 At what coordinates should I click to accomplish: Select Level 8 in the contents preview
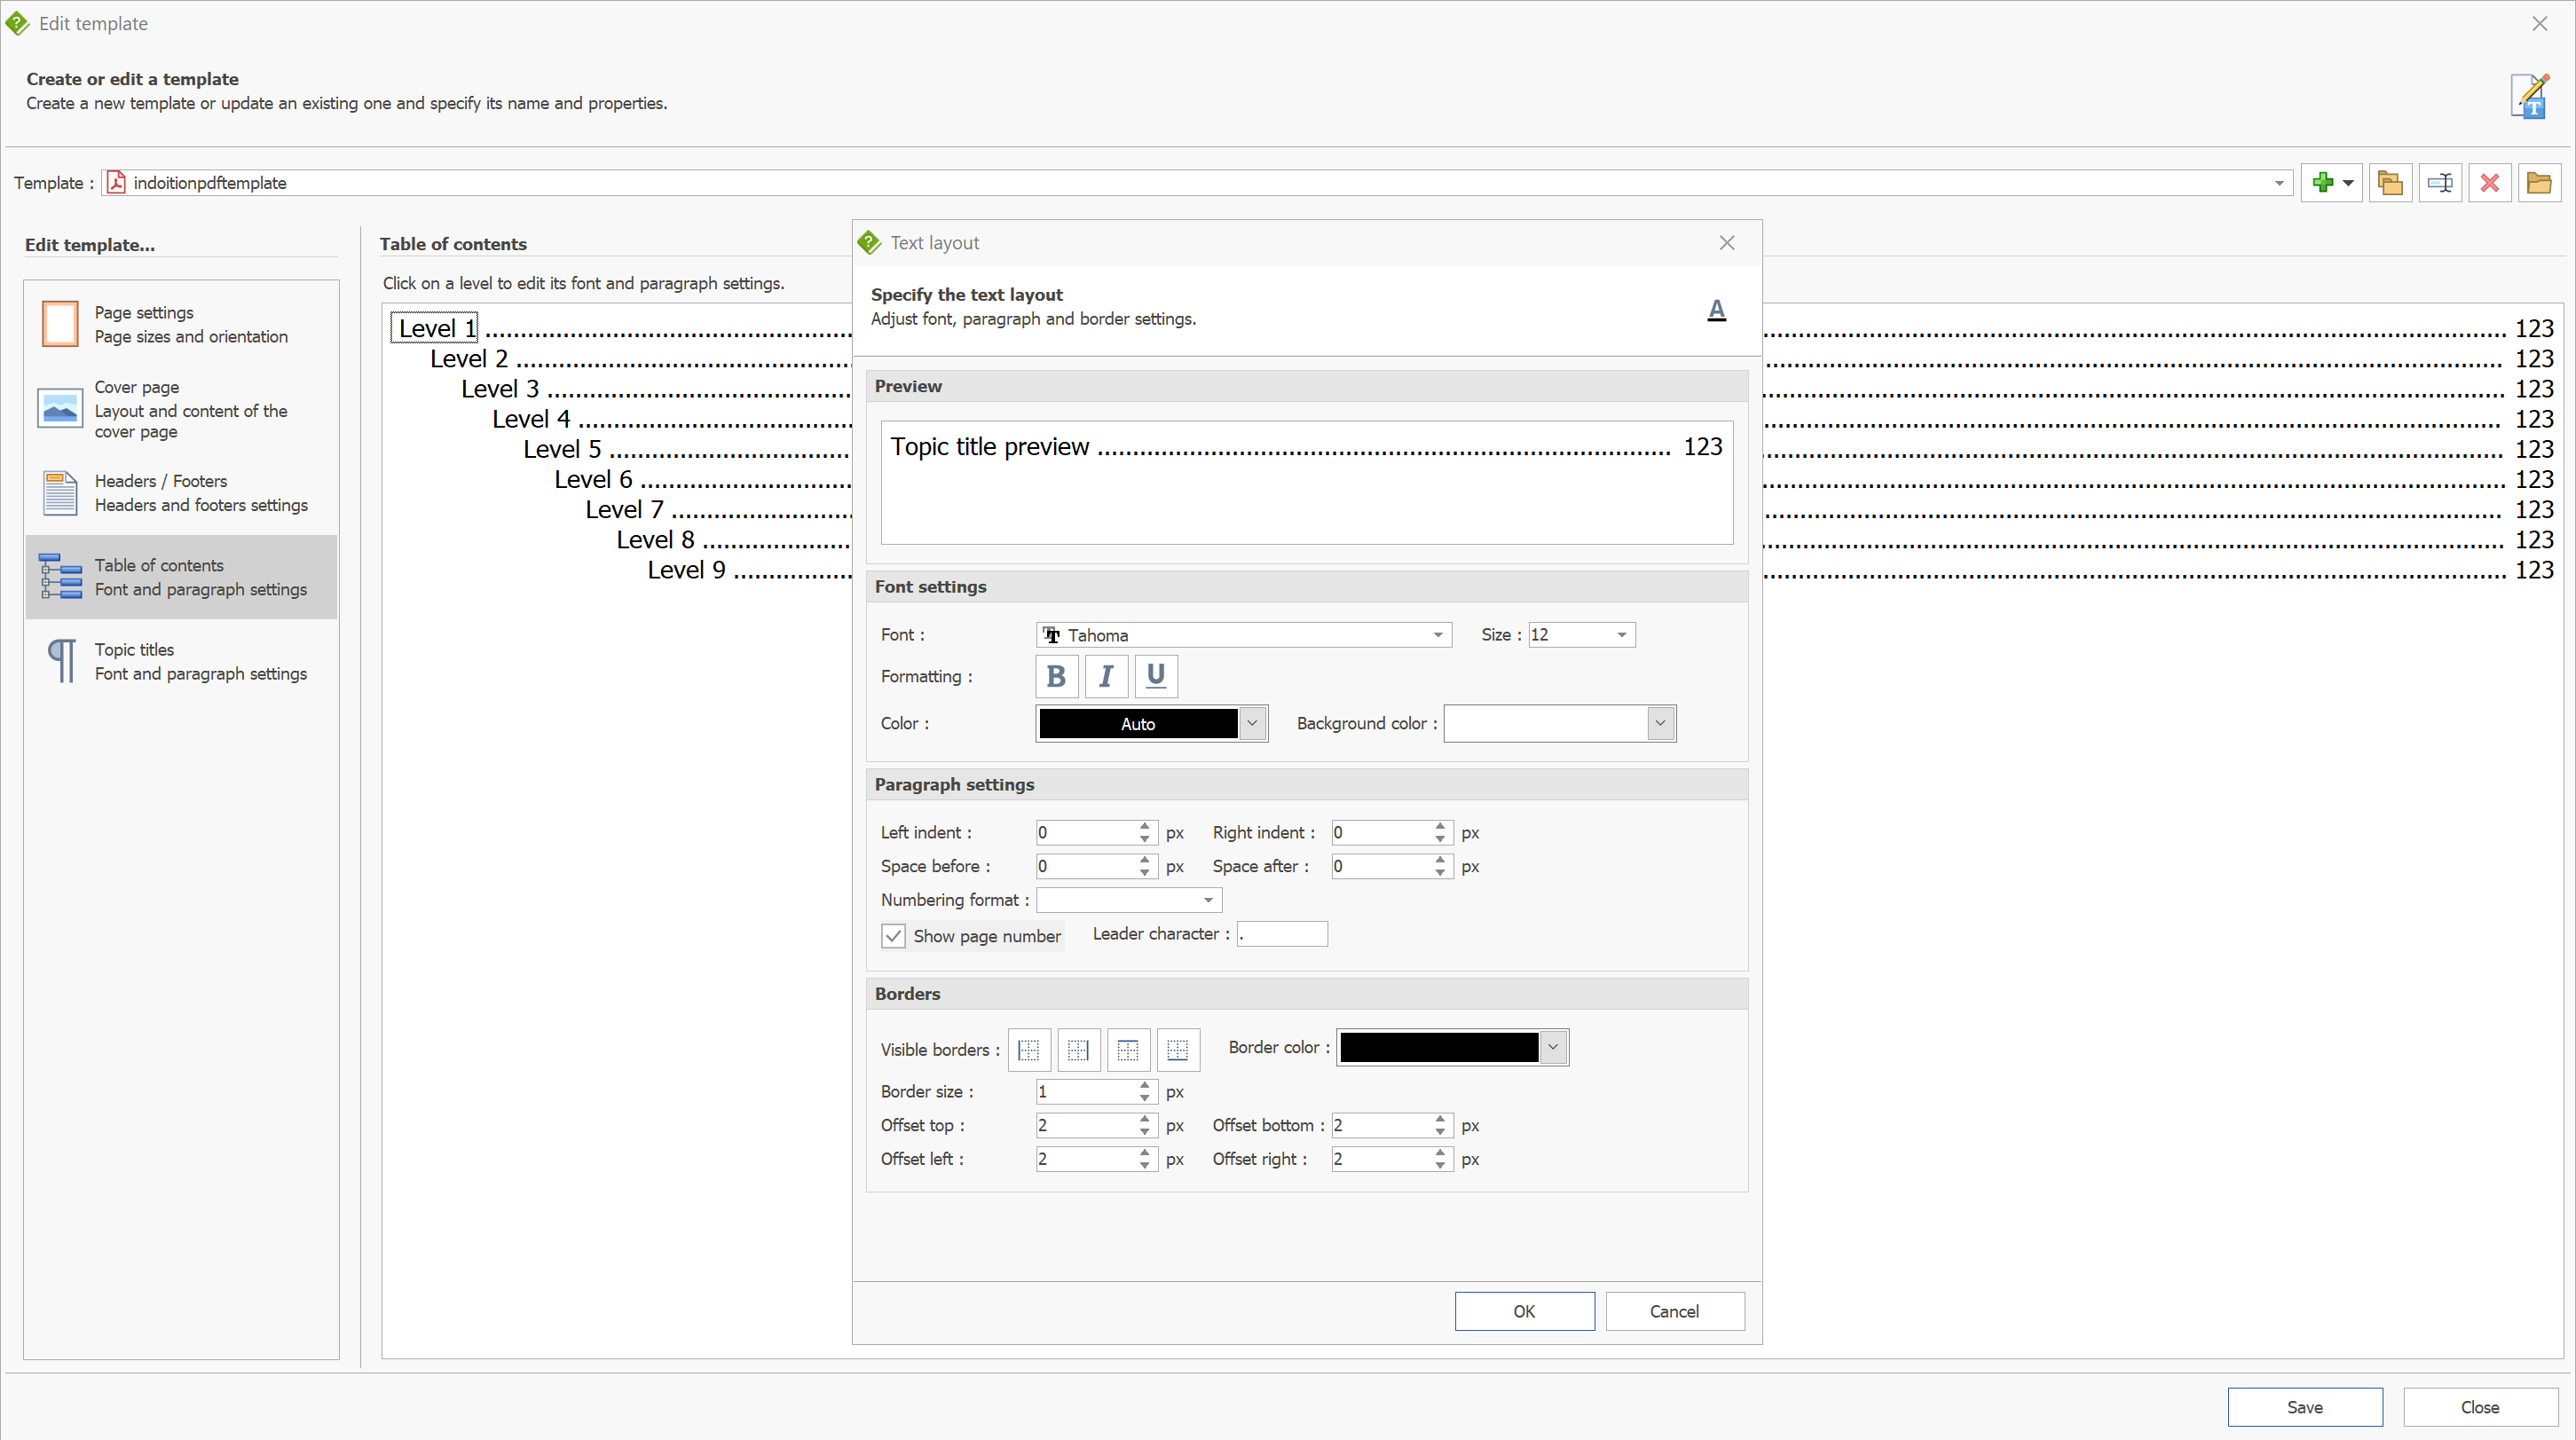(x=655, y=540)
